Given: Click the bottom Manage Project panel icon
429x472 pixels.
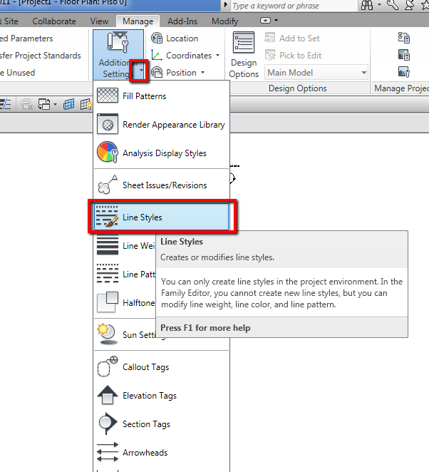Looking at the screenshot, I should click(404, 72).
